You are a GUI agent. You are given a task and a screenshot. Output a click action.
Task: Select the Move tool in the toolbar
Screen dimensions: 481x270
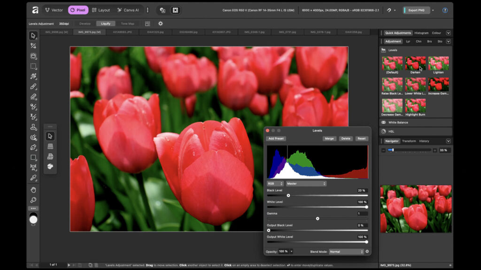(33, 35)
